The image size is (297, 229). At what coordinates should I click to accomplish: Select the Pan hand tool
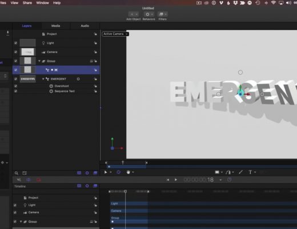pyautogui.click(x=129, y=172)
